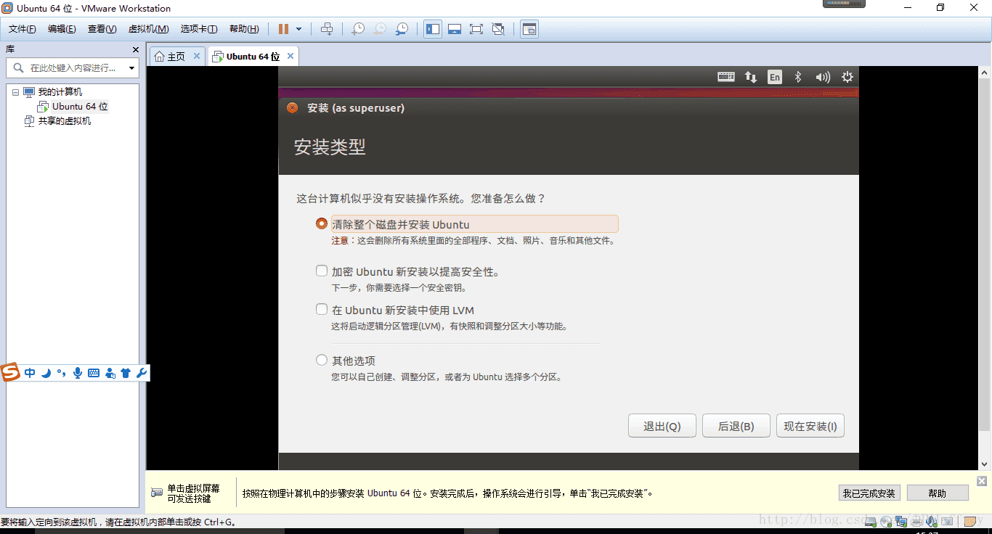Open the Bluetooth indicator in the Ubuntu panel

798,77
